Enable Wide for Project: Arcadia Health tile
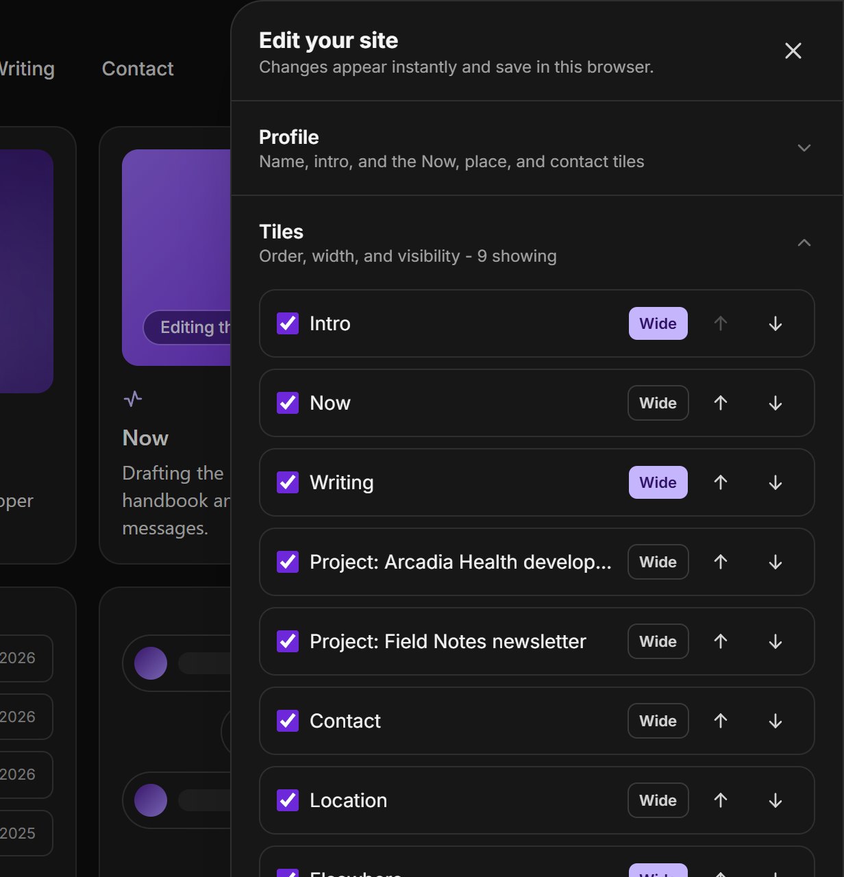The image size is (844, 877). pyautogui.click(x=658, y=562)
